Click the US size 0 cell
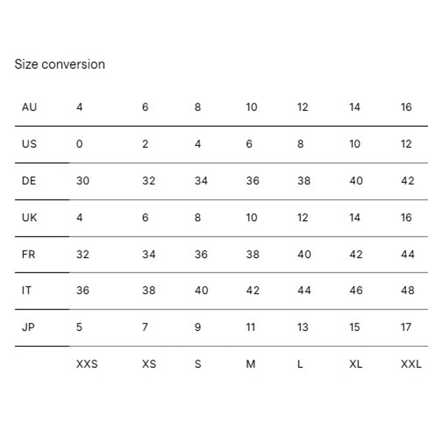This screenshot has width=428, height=428. tap(79, 144)
